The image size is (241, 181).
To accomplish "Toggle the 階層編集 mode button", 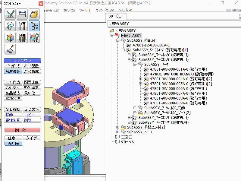I will coord(13,71).
